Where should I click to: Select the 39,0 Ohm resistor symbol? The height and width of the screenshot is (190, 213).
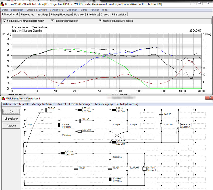[x=127, y=169]
